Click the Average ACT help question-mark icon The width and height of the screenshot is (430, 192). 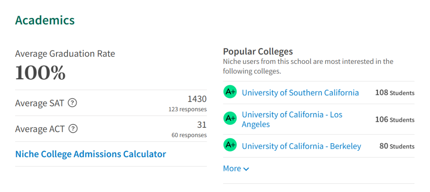(x=73, y=129)
